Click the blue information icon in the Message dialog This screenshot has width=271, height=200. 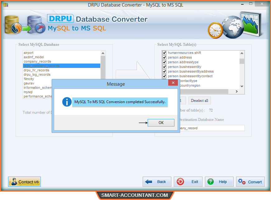[x=67, y=102]
